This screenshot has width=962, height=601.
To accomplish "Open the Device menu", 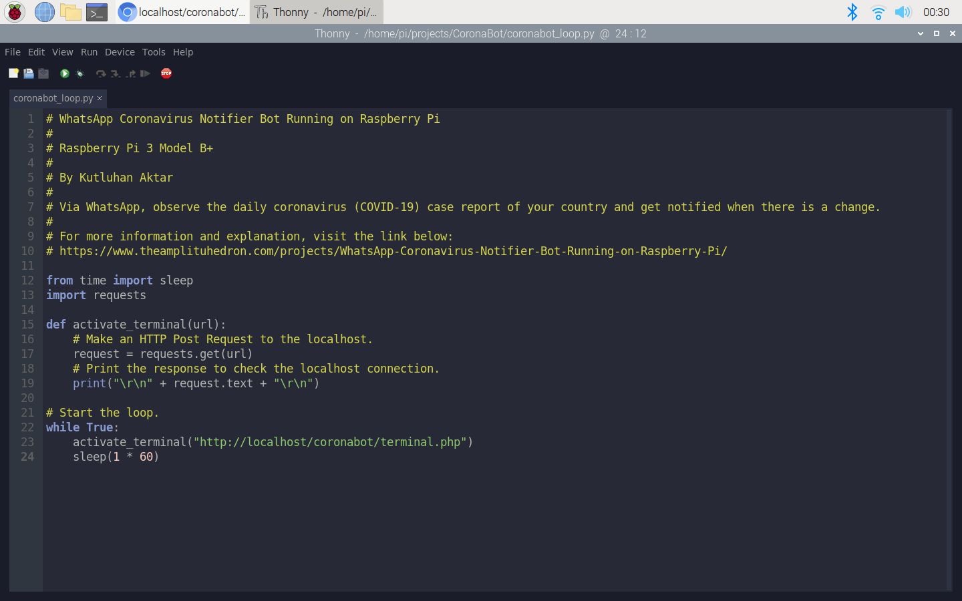I will click(120, 52).
